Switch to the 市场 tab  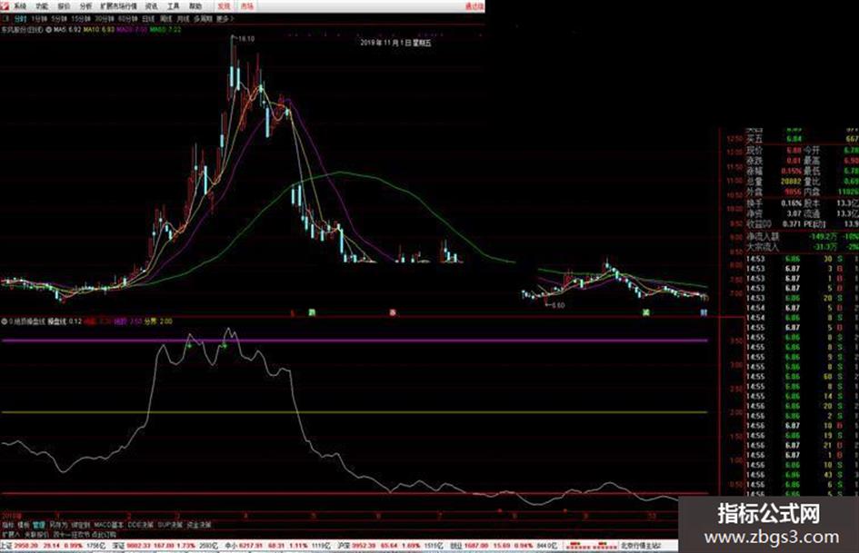246,6
